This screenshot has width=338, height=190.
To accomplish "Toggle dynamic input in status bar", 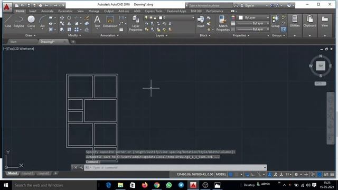I will [247, 175].
